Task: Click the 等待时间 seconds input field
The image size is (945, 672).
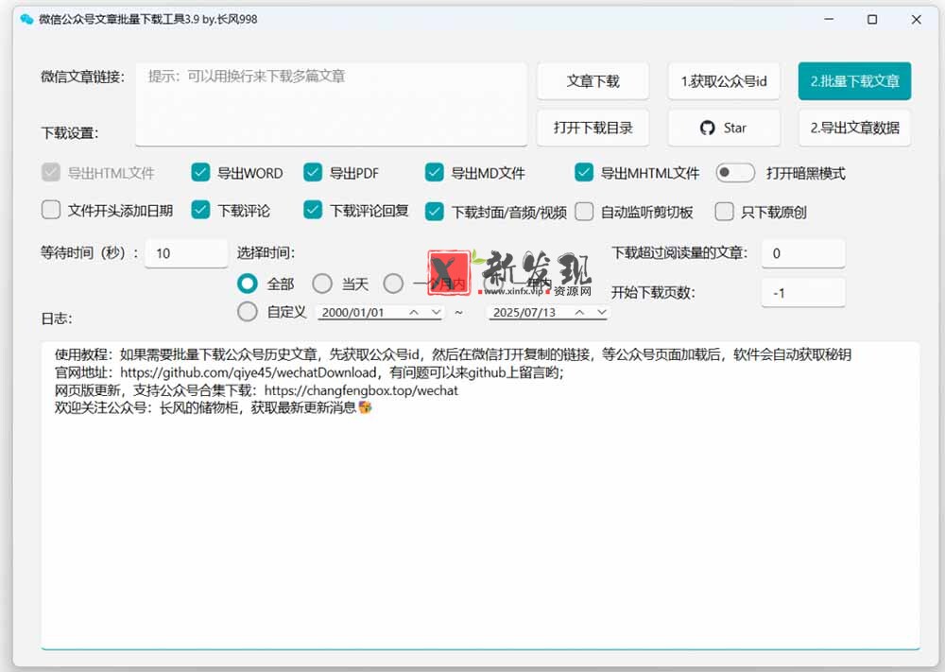Action: pyautogui.click(x=186, y=253)
